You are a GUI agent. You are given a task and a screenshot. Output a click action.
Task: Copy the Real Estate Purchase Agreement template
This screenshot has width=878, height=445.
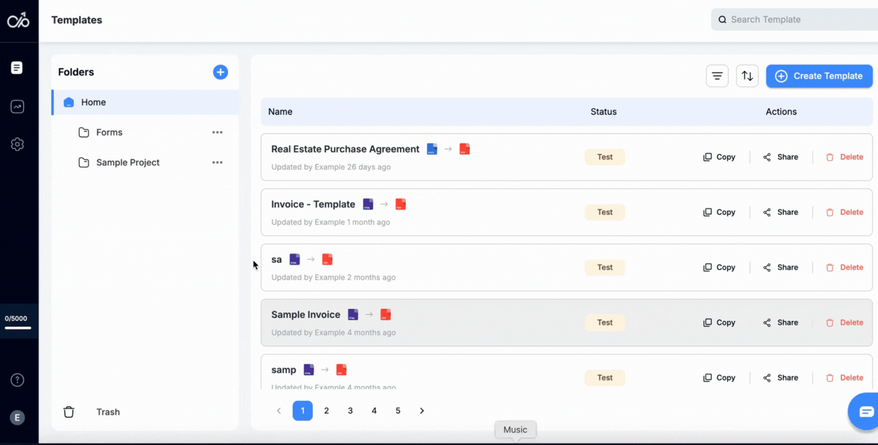(719, 157)
